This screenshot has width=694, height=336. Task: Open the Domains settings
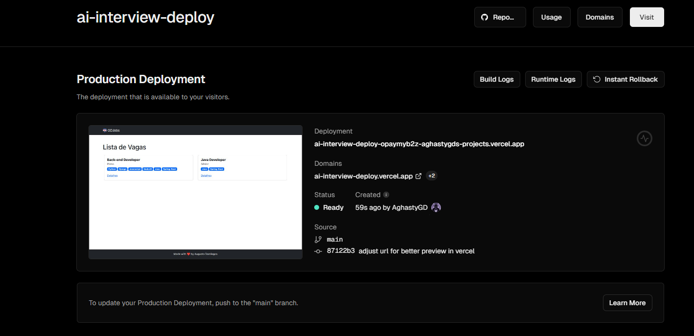pos(600,17)
